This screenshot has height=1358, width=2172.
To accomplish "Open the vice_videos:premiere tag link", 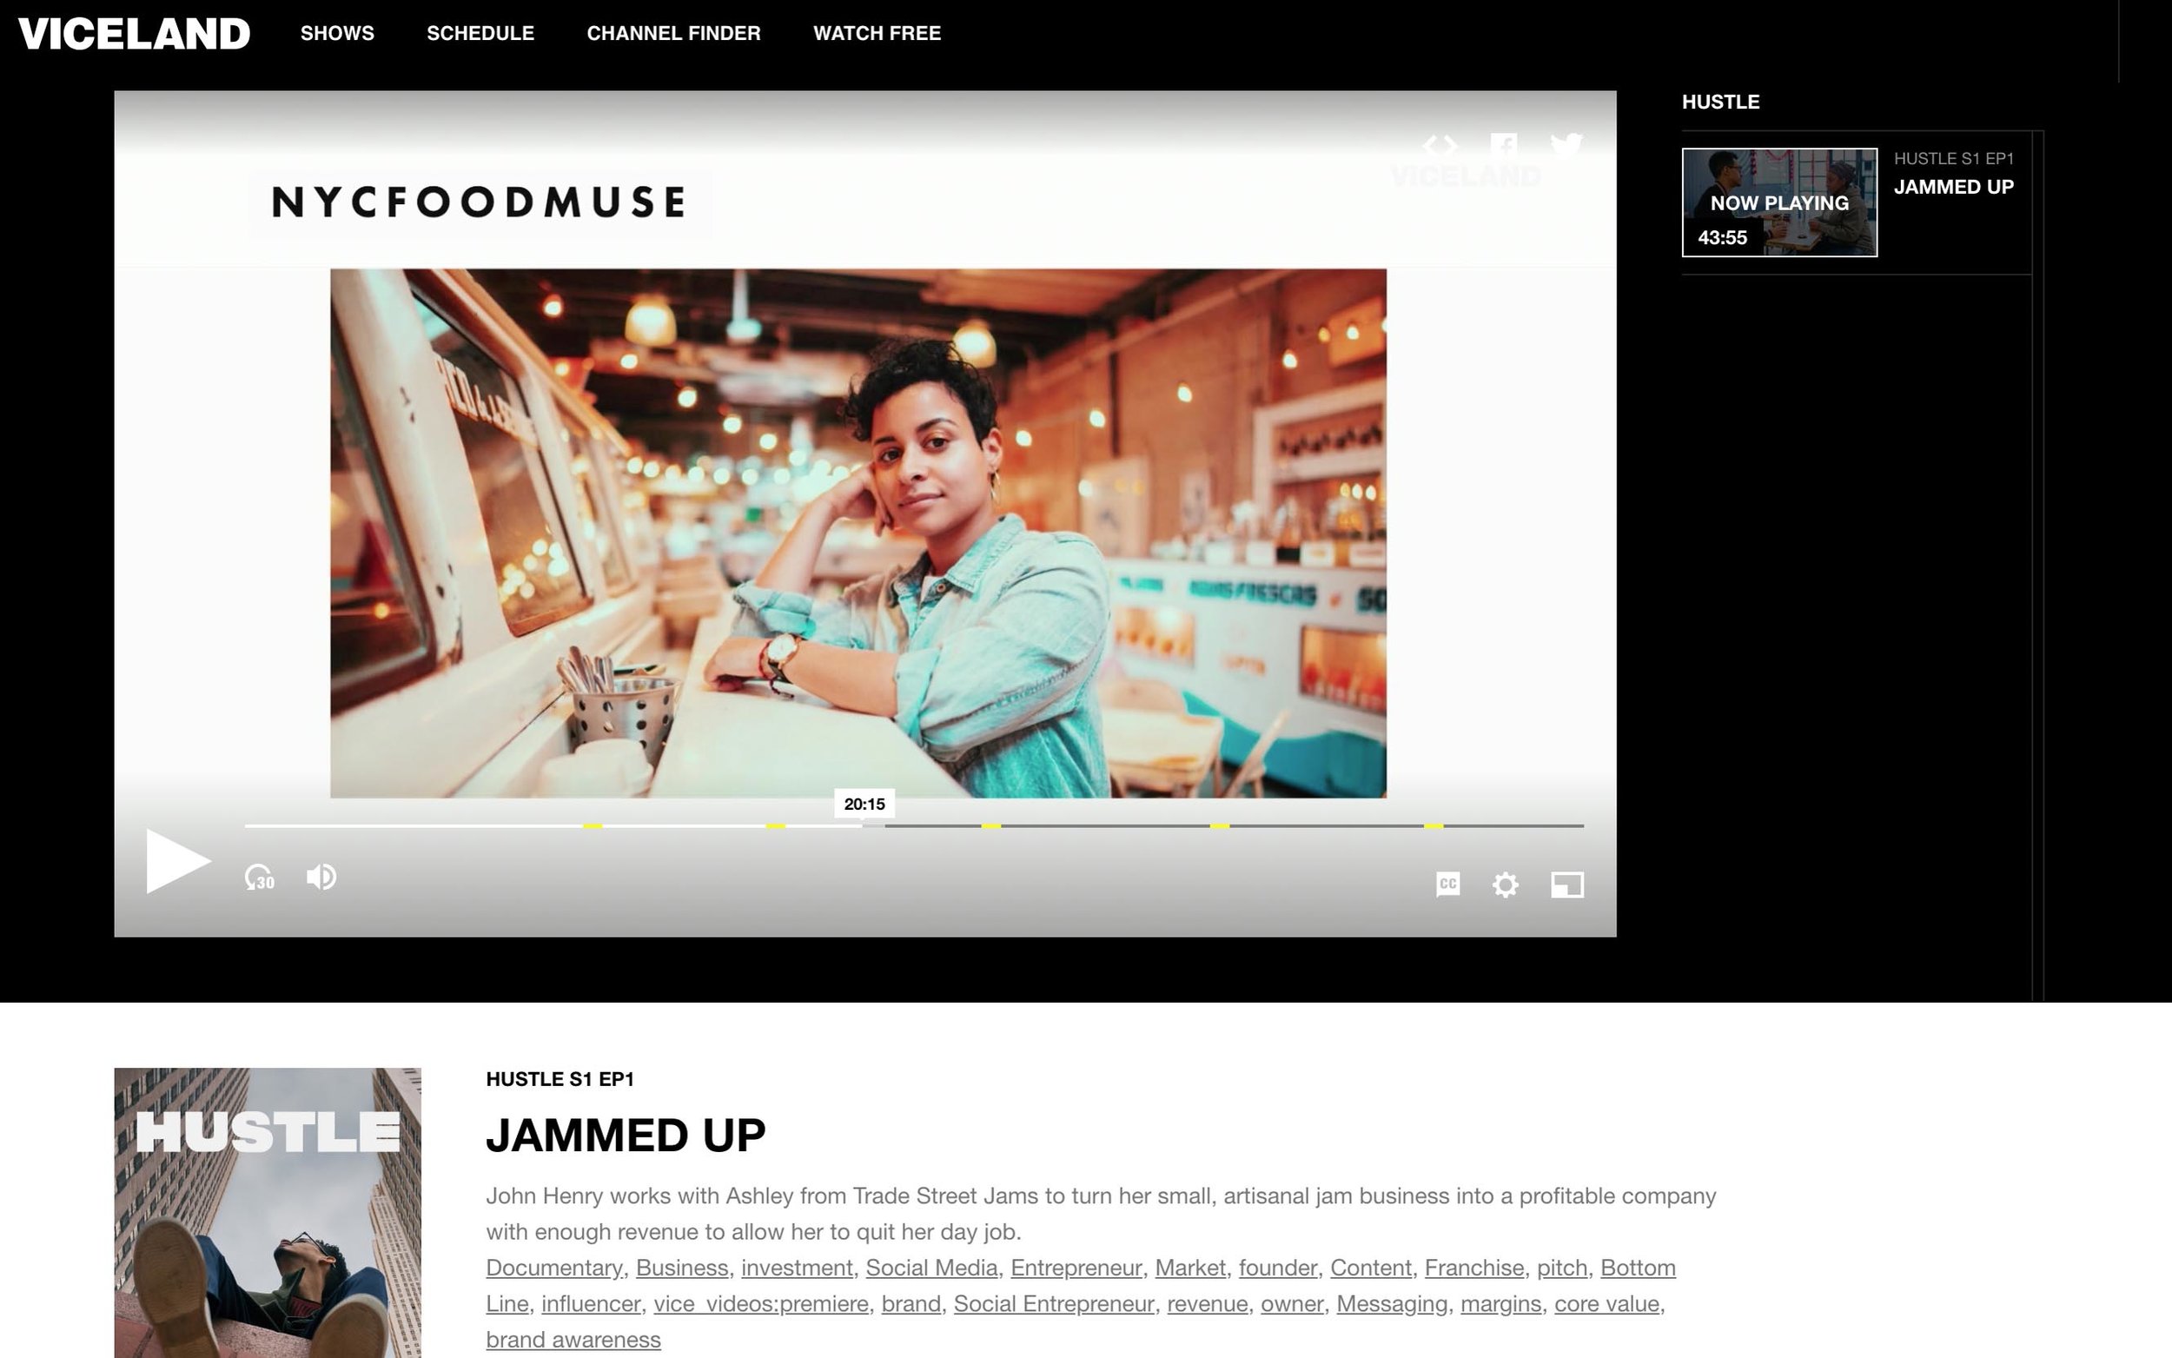I will pos(760,1303).
